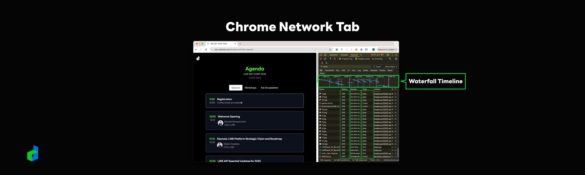Click the request list vertical scrollbar
The width and height of the screenshot is (585, 175).
click(x=398, y=153)
